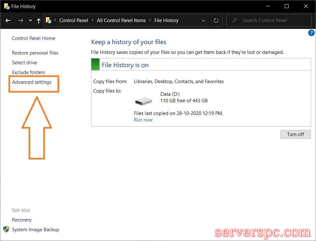Turn off File History
The image size is (316, 241).
pos(295,134)
